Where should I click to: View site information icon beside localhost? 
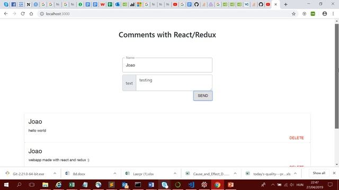pyautogui.click(x=42, y=14)
